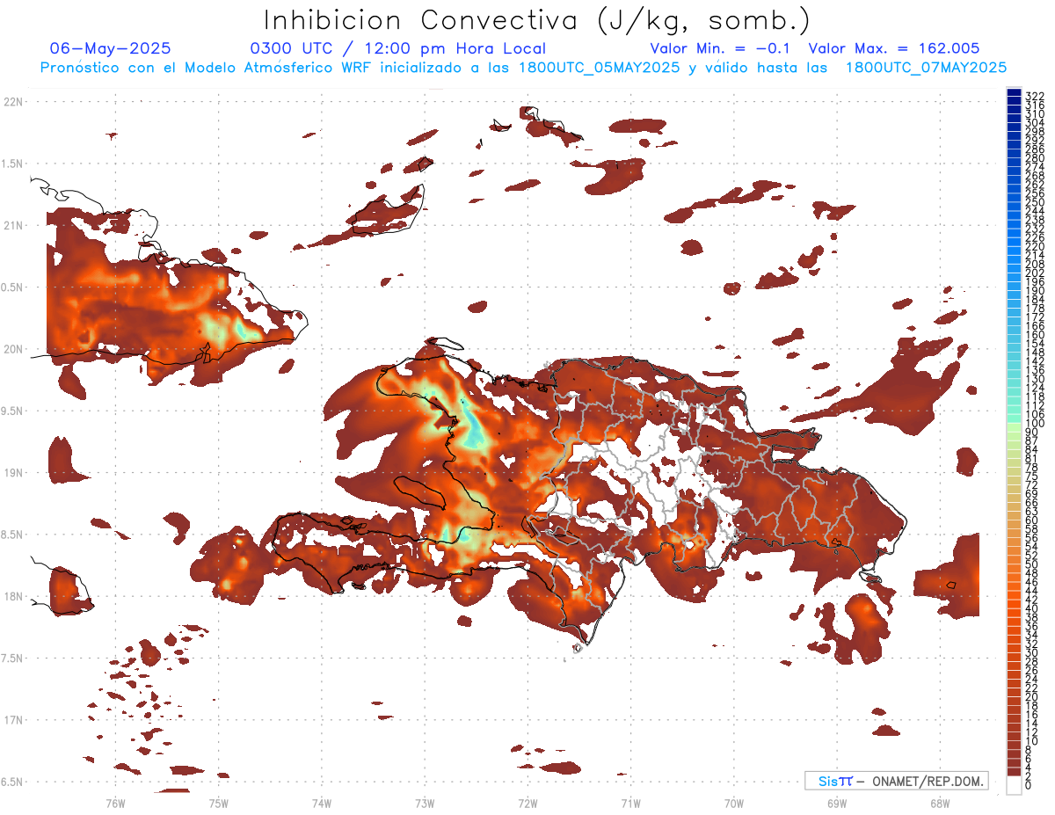The height and width of the screenshot is (815, 1055).
Task: Click the '69W' longitude label
Action: tap(837, 802)
